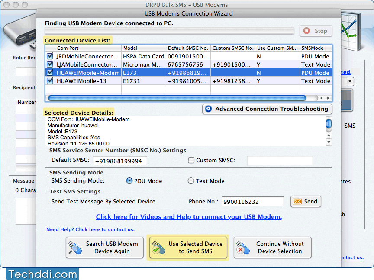Select PDU Mode radio button
Image resolution: width=374 pixels, height=280 pixels.
pyautogui.click(x=129, y=181)
